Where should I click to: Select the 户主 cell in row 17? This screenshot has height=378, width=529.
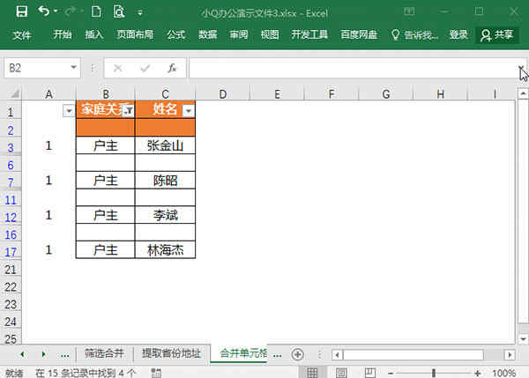106,250
